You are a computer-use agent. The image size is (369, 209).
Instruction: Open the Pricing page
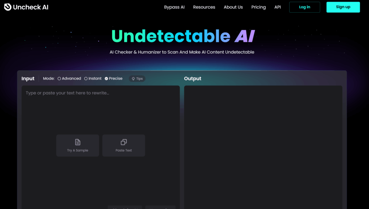[258, 7]
